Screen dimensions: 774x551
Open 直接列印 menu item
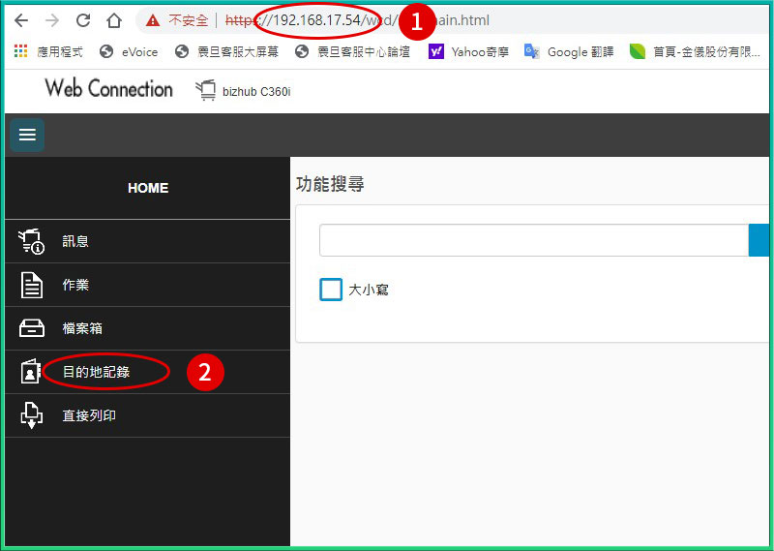click(89, 415)
